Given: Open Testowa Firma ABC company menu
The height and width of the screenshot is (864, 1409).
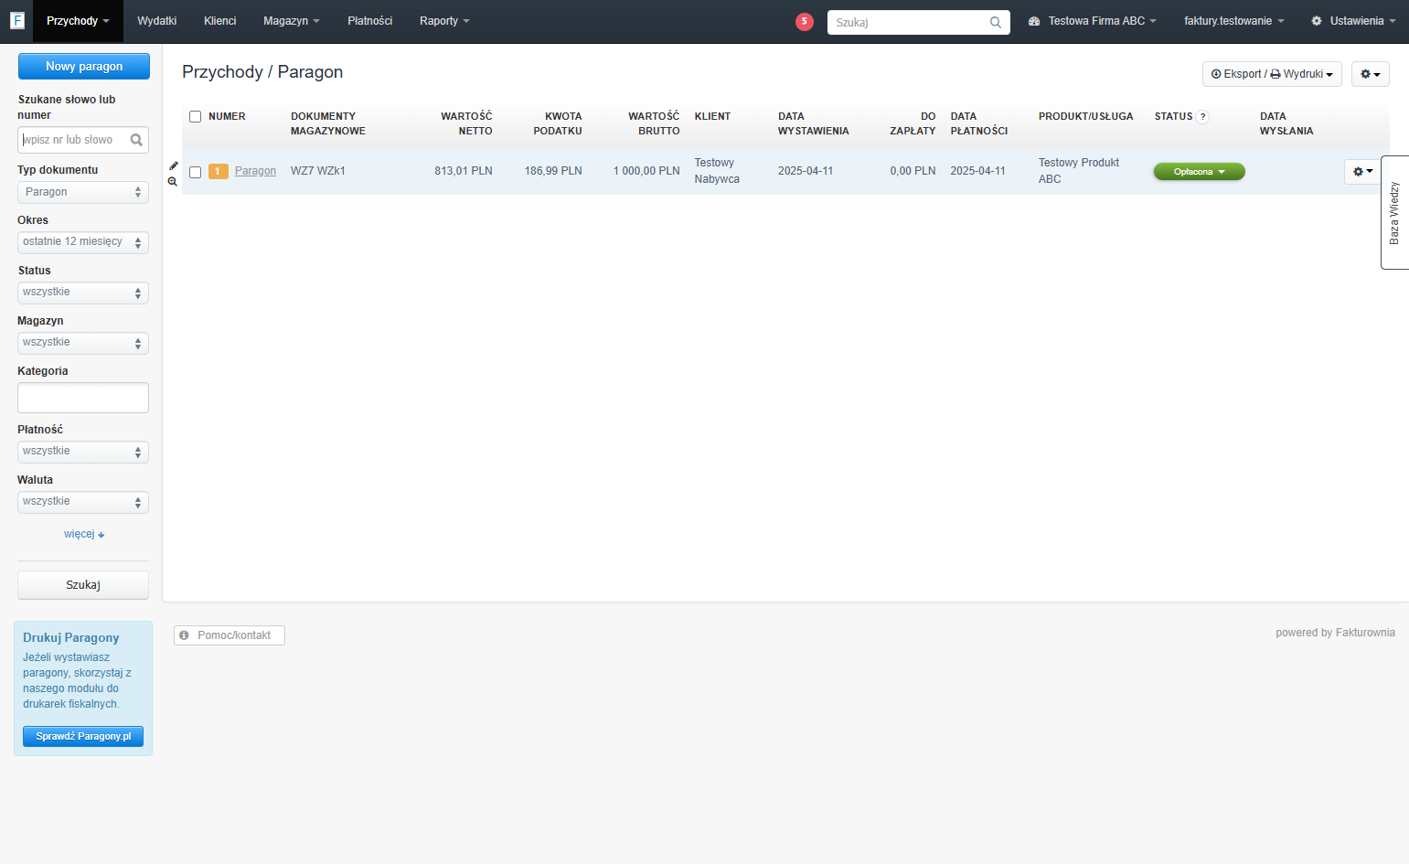Looking at the screenshot, I should (1093, 21).
